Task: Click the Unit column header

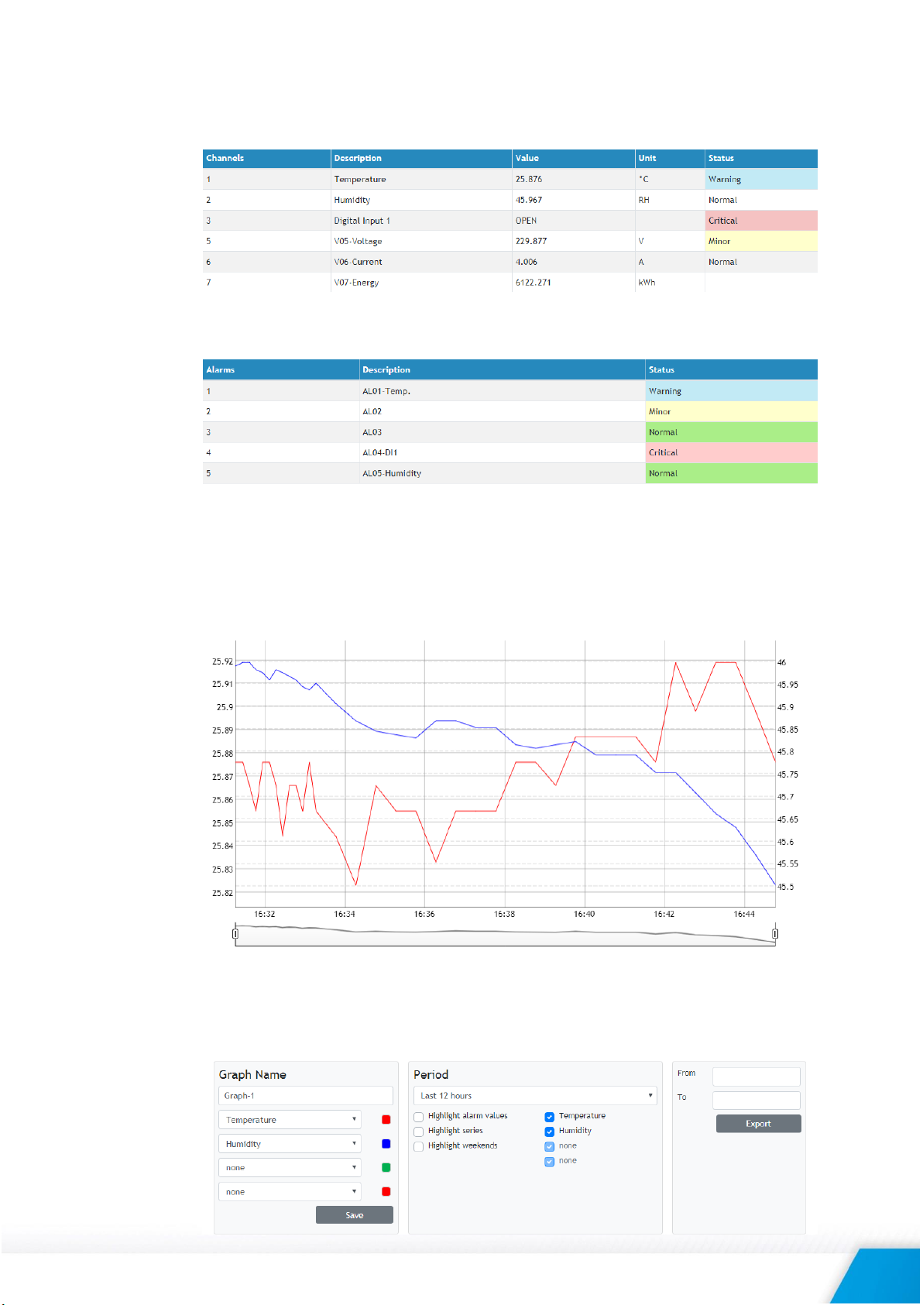Action: pos(670,158)
